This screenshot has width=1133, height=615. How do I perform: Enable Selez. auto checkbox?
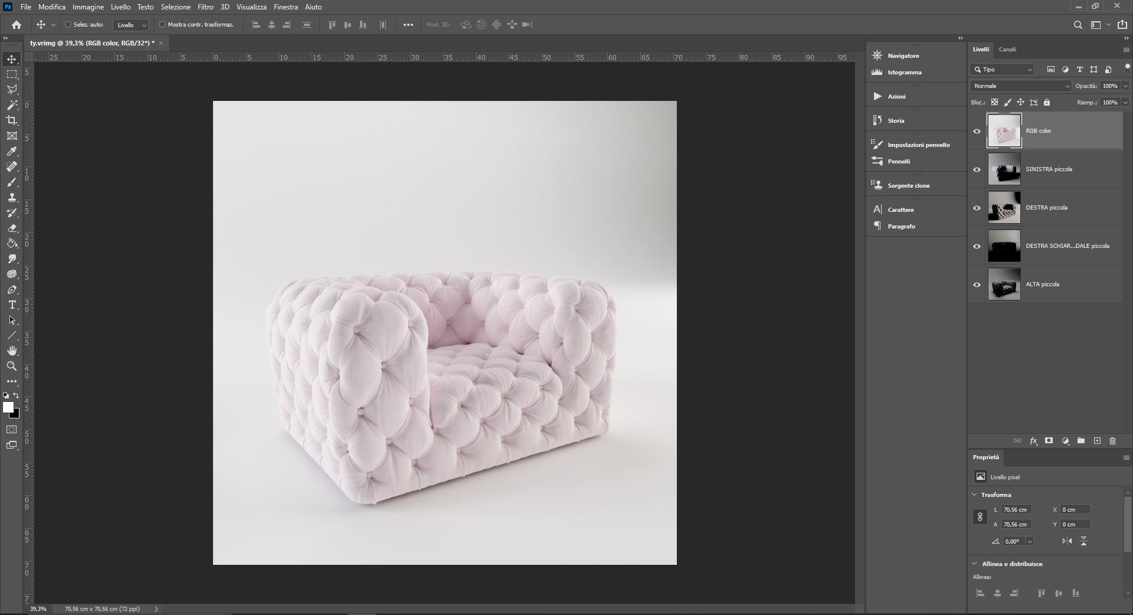coord(67,25)
